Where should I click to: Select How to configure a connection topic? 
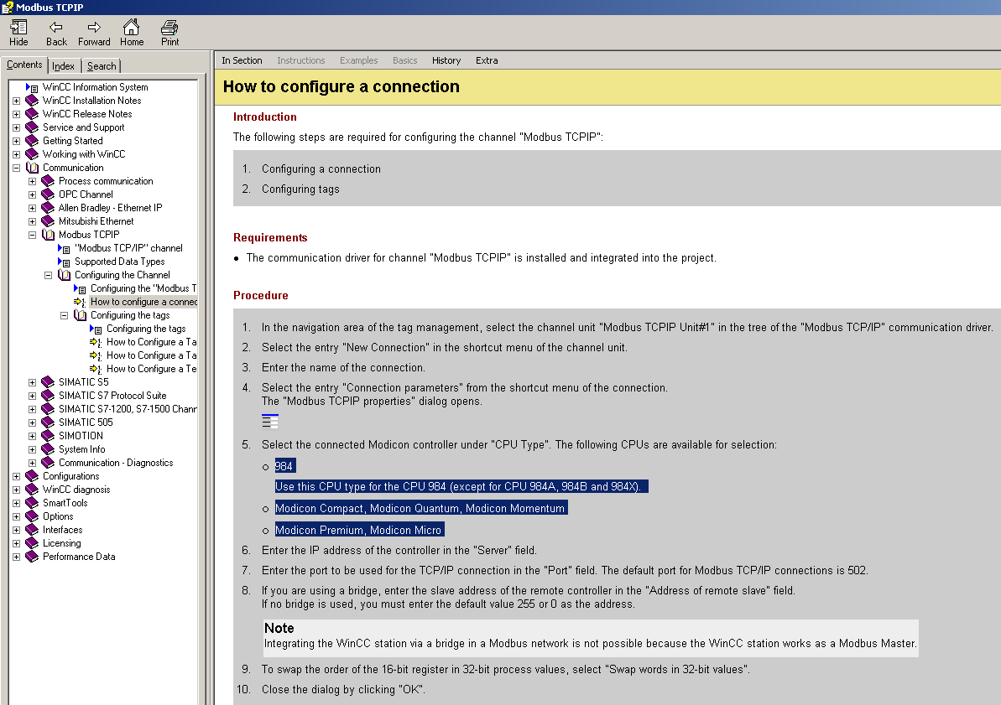click(x=143, y=302)
